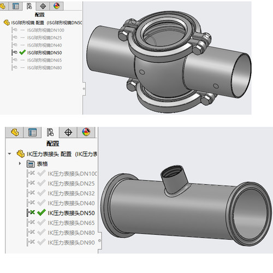Screen dimensions: 273x273
Task: Open DisplayManager tab in bottom panel
Action: point(86,132)
